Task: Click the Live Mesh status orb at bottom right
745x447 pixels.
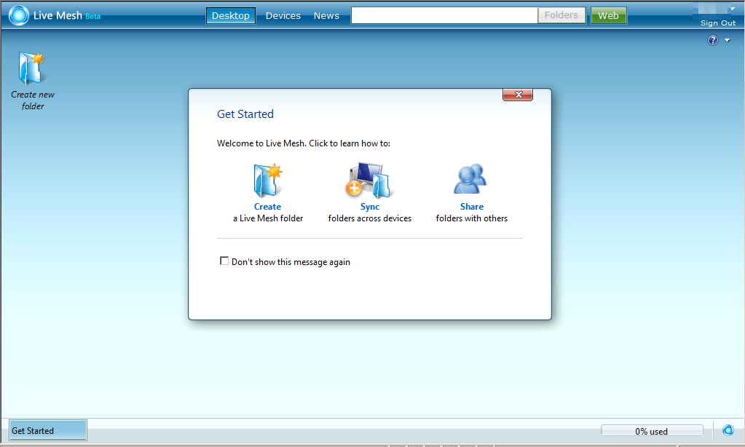Action: [x=728, y=430]
